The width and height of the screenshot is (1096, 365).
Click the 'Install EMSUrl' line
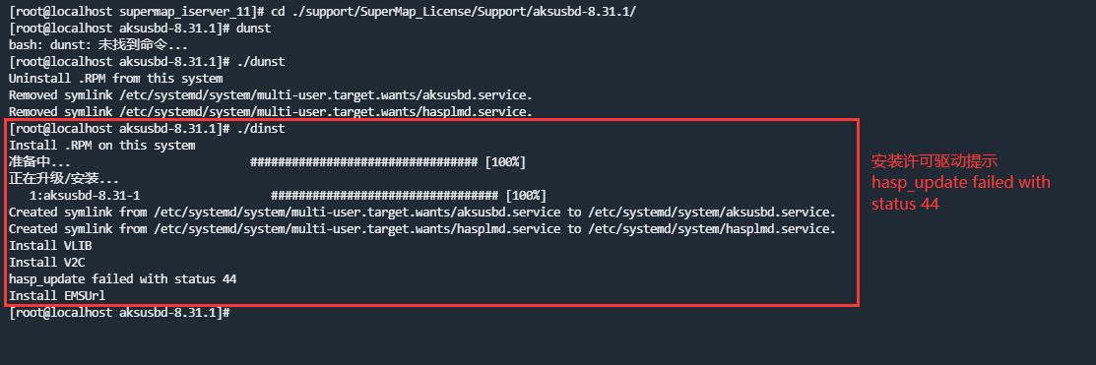tap(57, 296)
